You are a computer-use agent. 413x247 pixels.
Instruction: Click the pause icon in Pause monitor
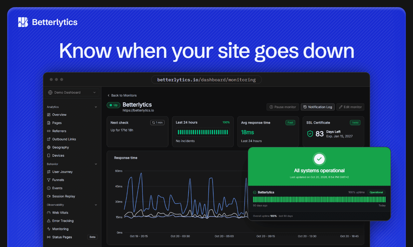271,107
